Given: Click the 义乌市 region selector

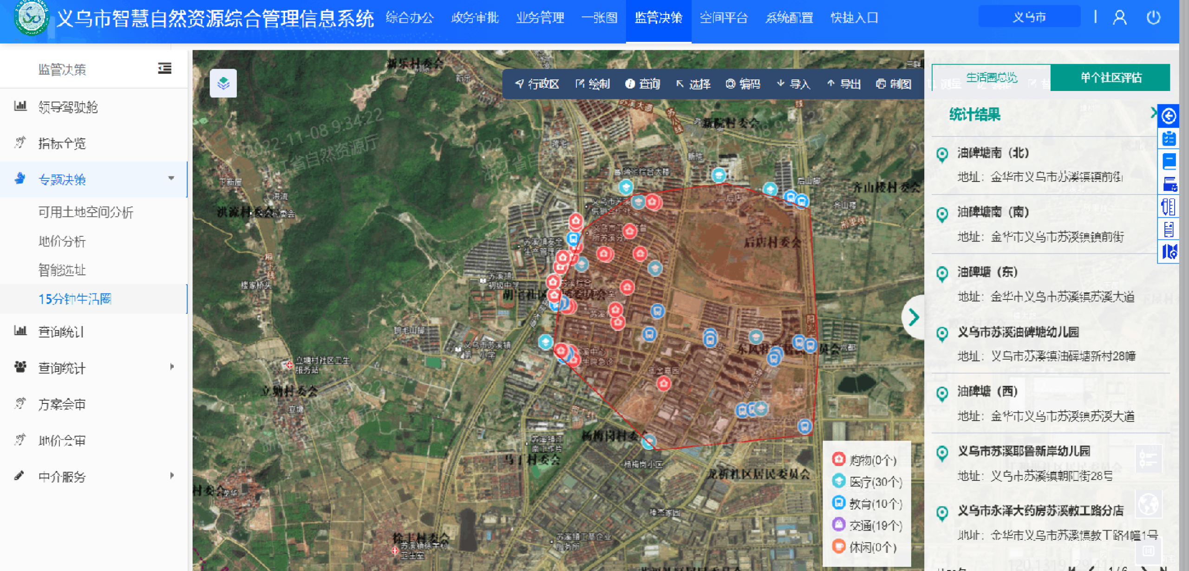Looking at the screenshot, I should click(x=1029, y=18).
